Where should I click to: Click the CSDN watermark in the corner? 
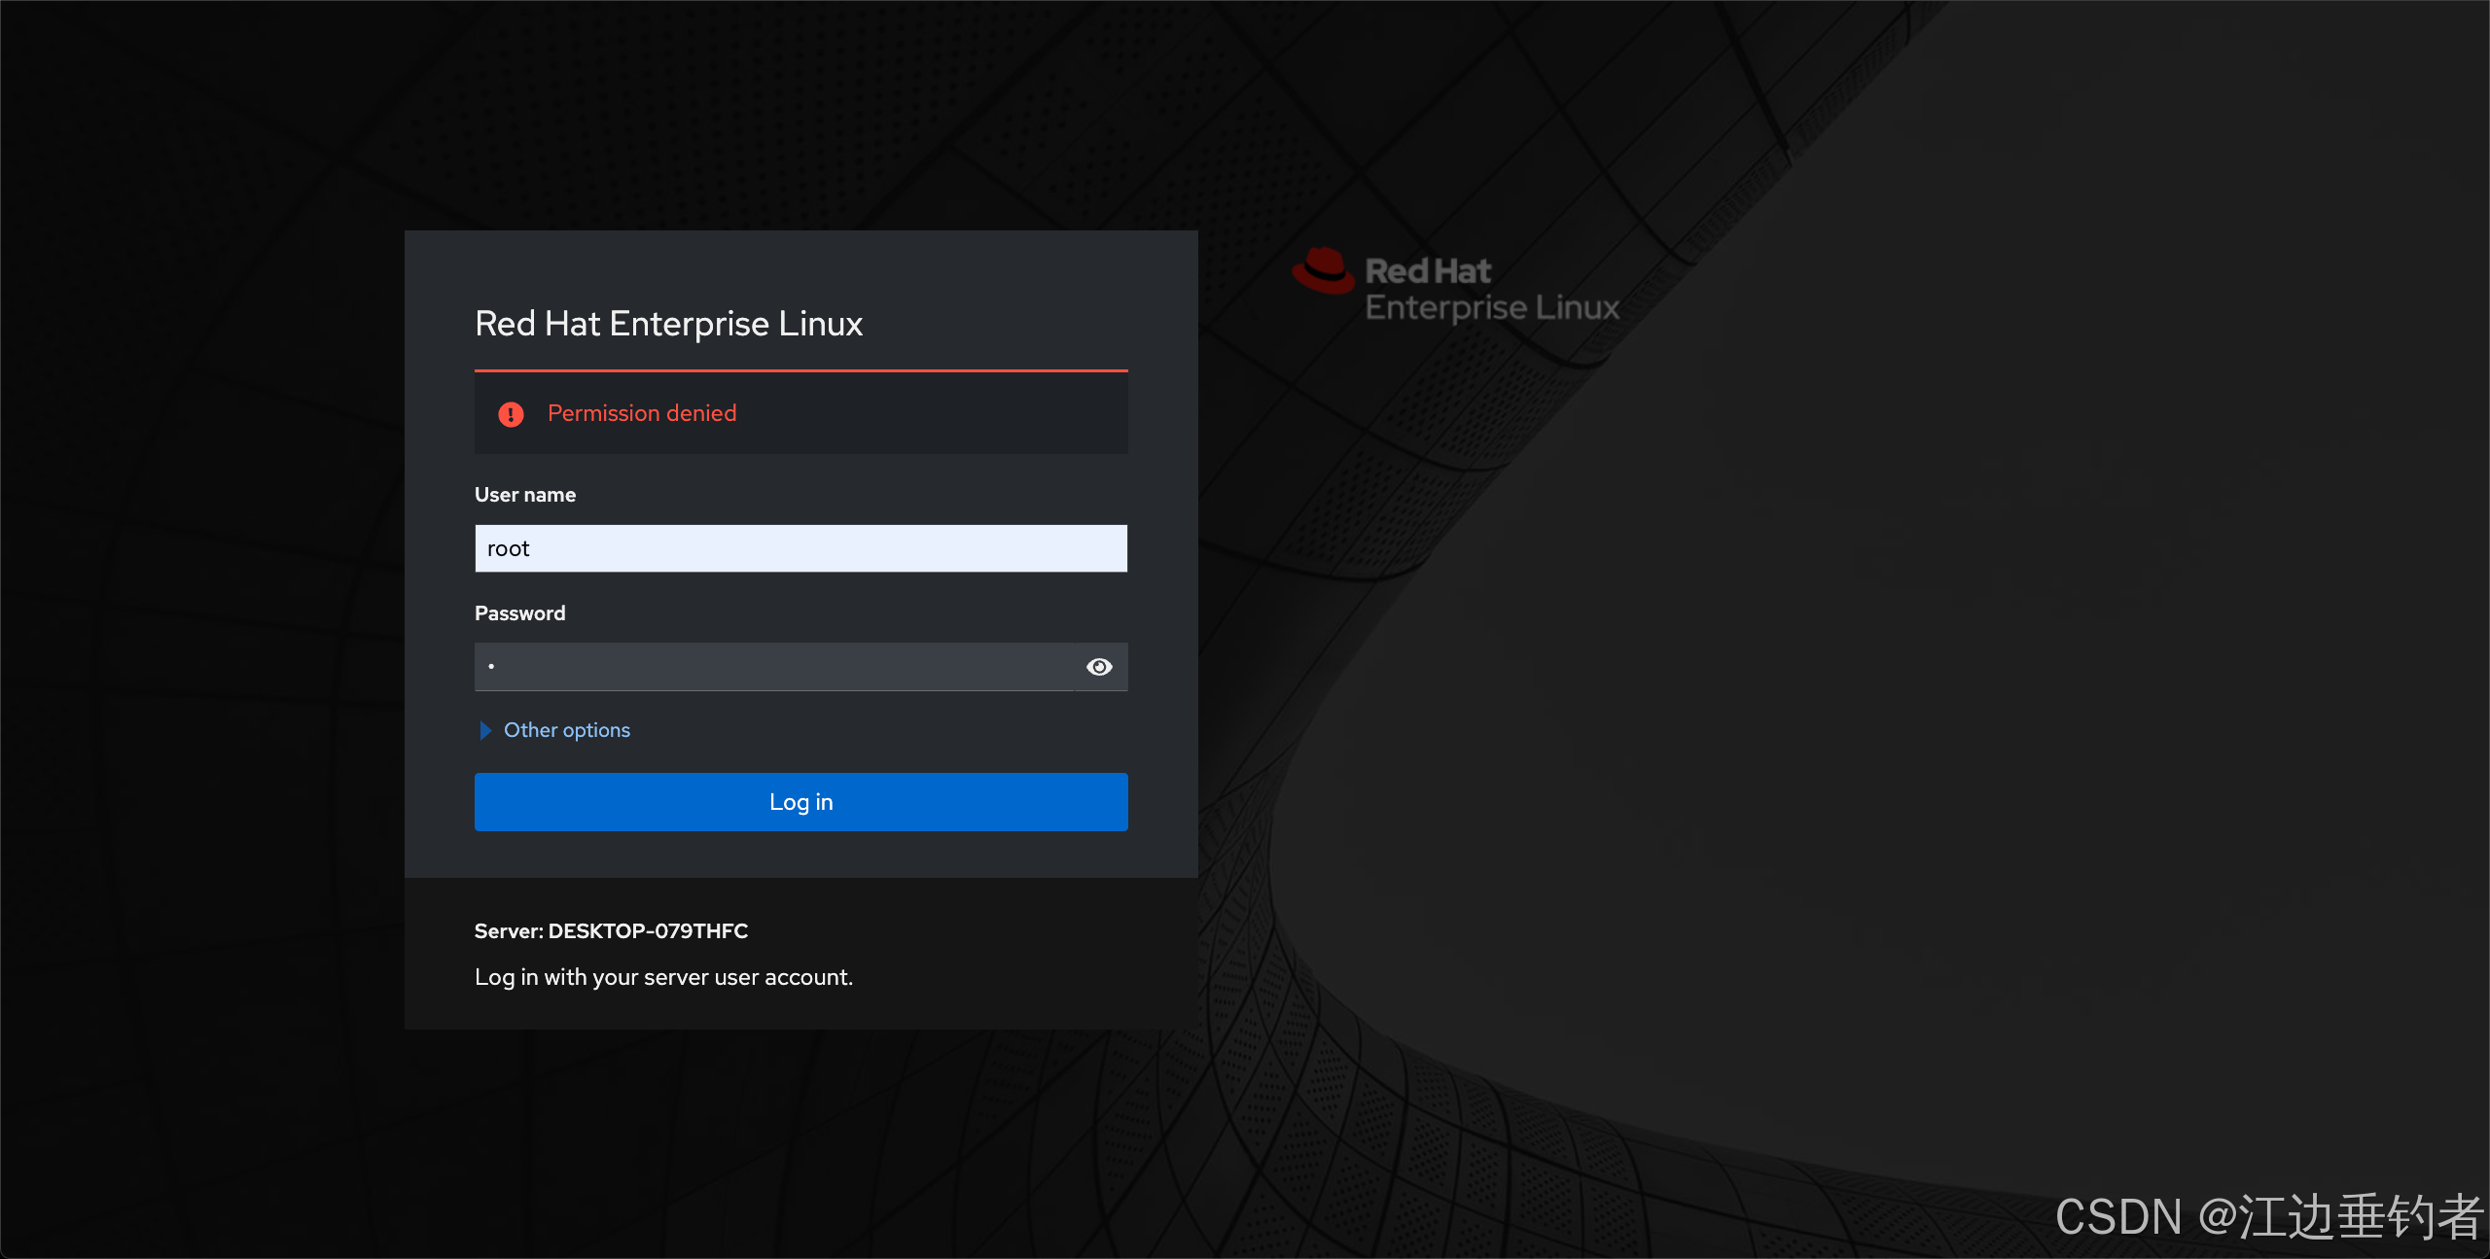tap(2268, 1216)
